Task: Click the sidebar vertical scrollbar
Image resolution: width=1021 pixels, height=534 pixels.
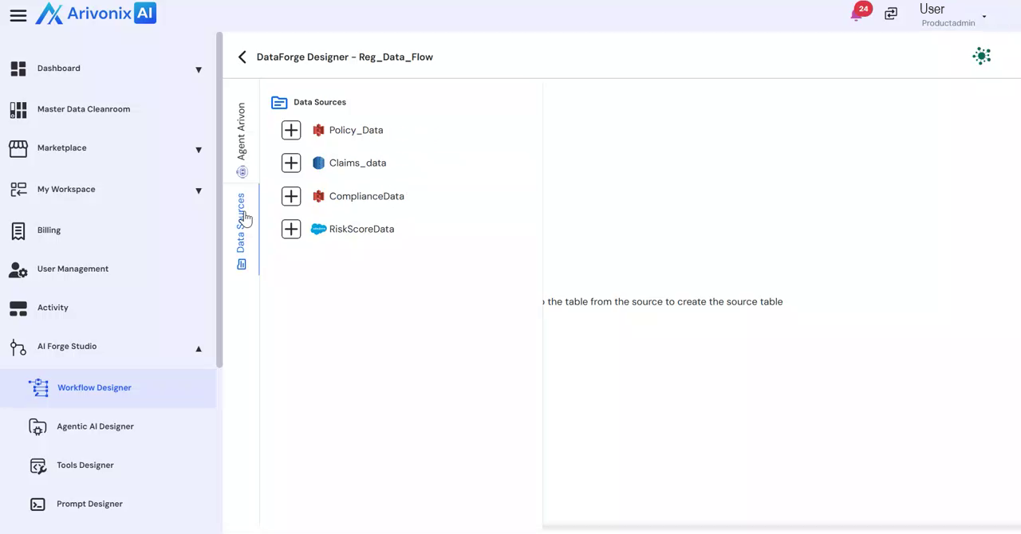Action: click(x=219, y=199)
